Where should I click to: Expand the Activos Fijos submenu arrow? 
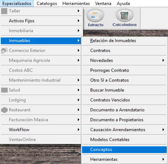(x=79, y=21)
